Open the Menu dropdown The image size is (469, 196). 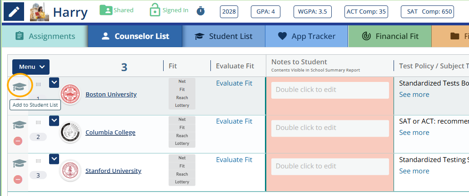point(31,67)
